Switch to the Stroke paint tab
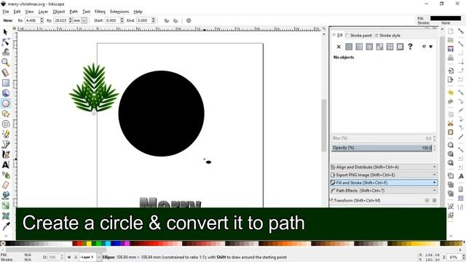 pos(358,36)
